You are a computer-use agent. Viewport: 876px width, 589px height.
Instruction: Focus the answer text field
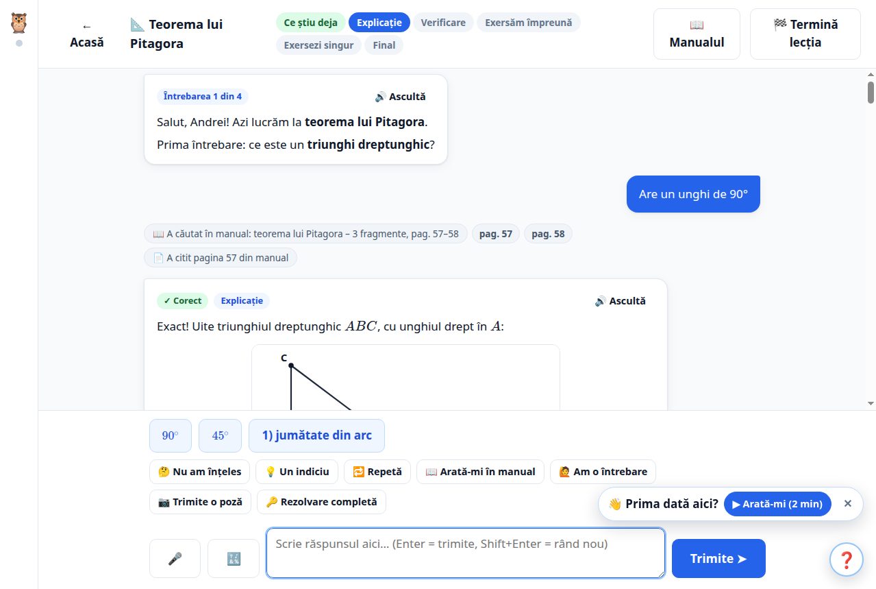466,553
